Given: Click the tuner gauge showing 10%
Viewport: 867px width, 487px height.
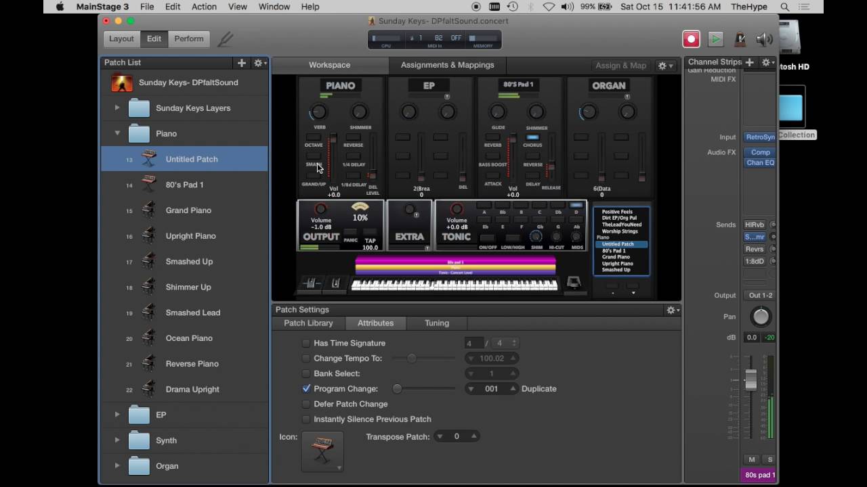Looking at the screenshot, I should pos(360,208).
